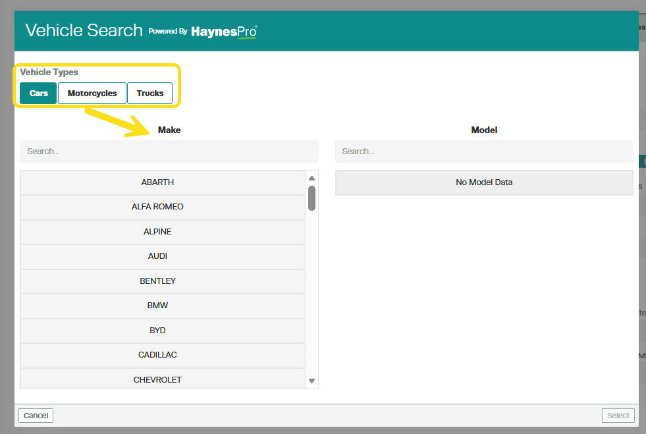Screen dimensions: 646x434
Task: Choose ALFA ROMEO from the make list
Action: (163, 207)
